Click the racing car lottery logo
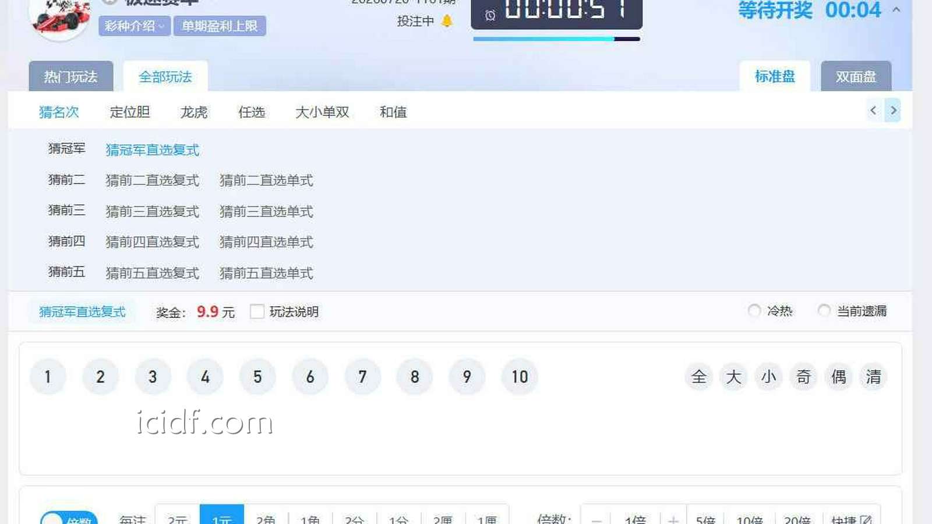Viewport: 932px width, 524px height. (60, 17)
